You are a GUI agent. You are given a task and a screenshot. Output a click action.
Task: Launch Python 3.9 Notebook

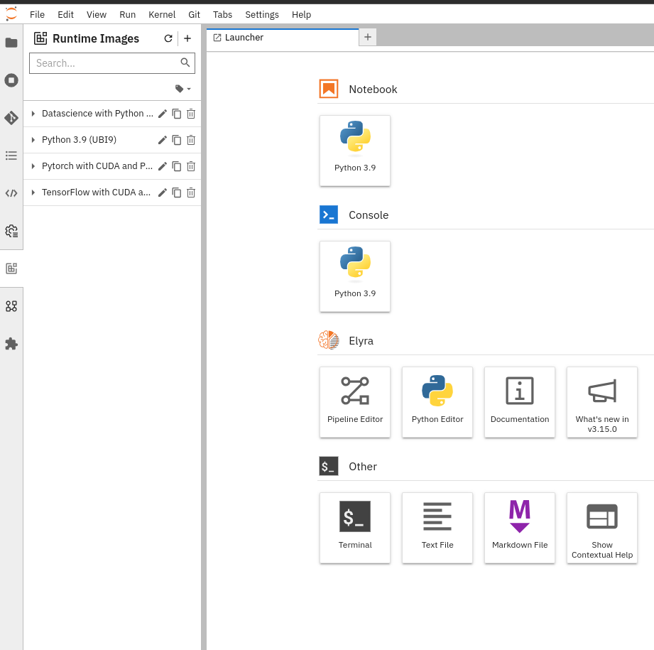[x=355, y=151]
